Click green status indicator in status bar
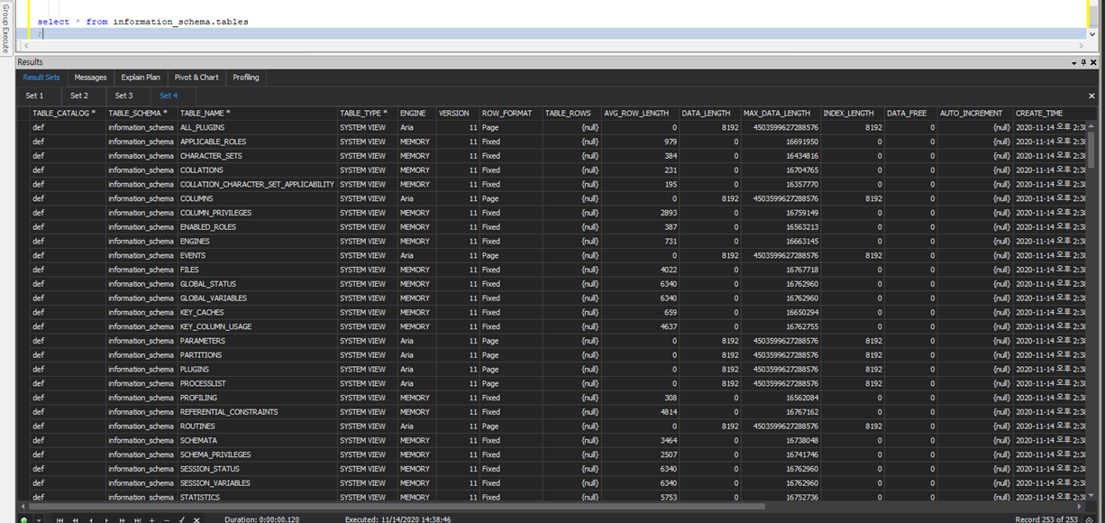 (x=23, y=519)
